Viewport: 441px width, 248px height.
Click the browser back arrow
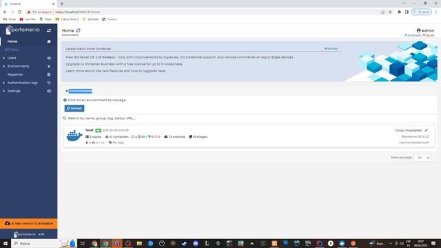(5, 12)
